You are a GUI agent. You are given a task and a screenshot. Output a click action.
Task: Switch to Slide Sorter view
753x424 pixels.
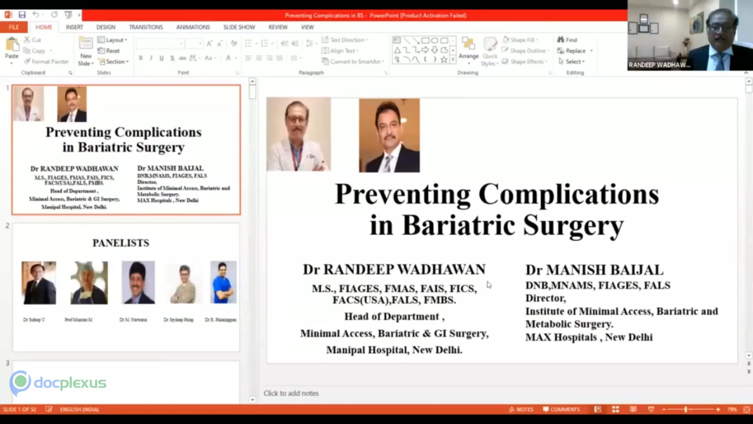[x=615, y=409]
